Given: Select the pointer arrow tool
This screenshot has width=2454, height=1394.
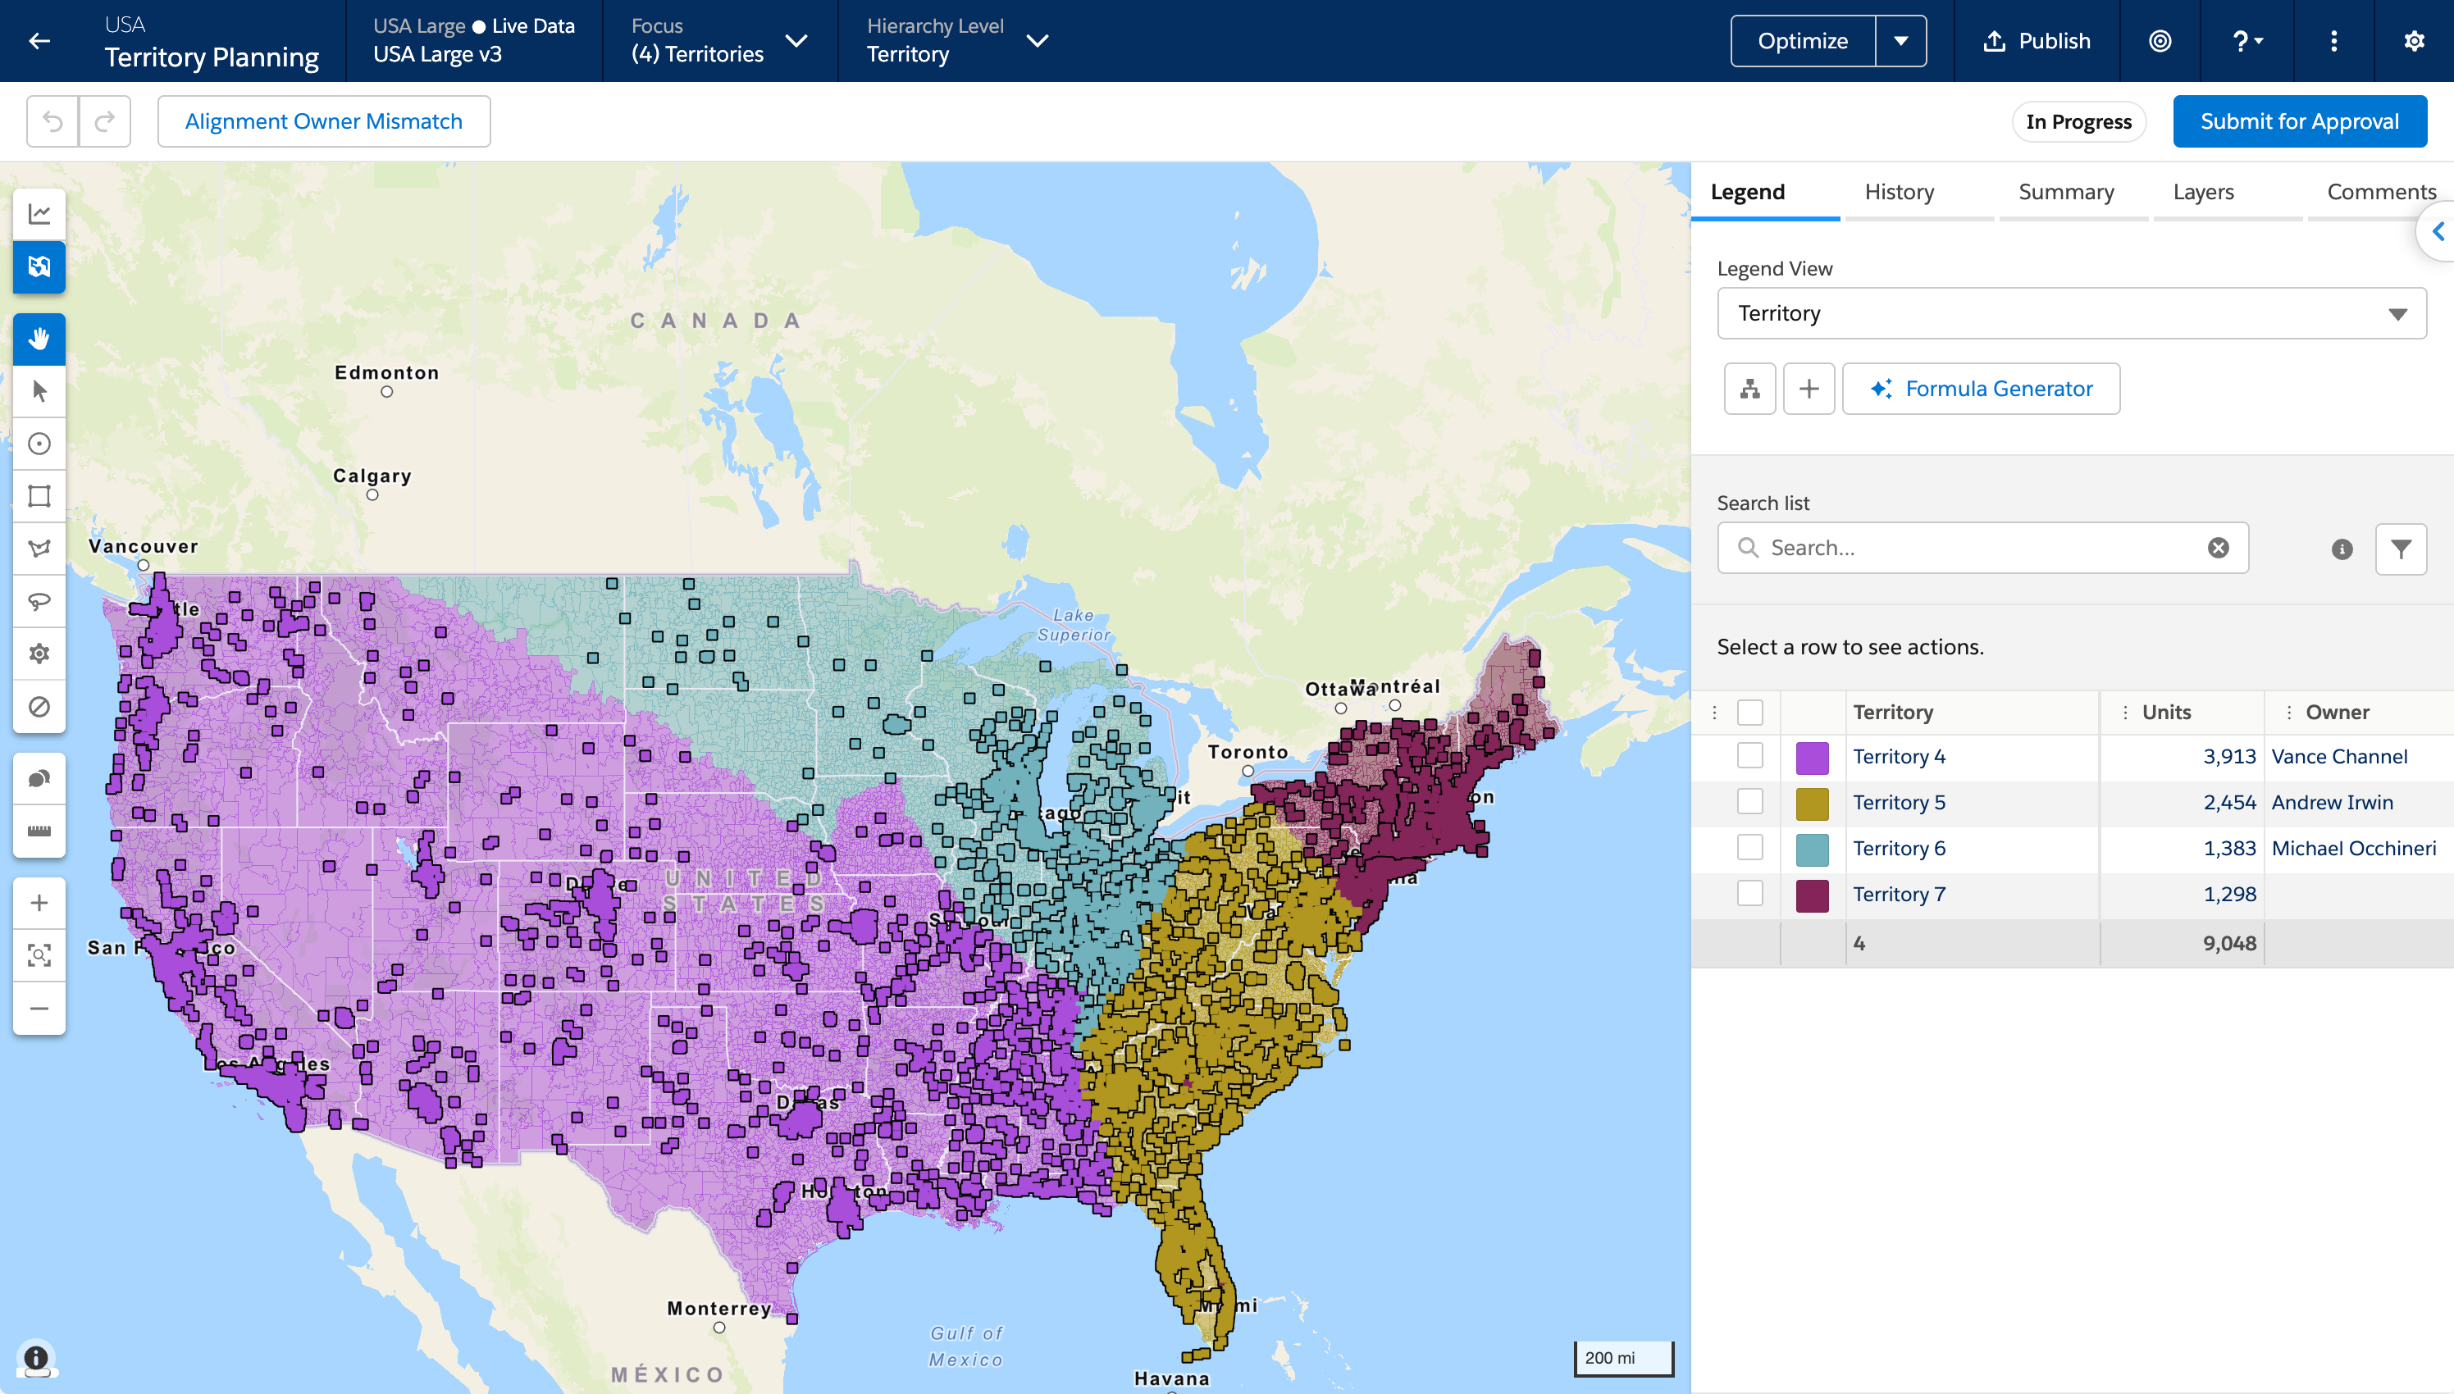Looking at the screenshot, I should pyautogui.click(x=39, y=390).
